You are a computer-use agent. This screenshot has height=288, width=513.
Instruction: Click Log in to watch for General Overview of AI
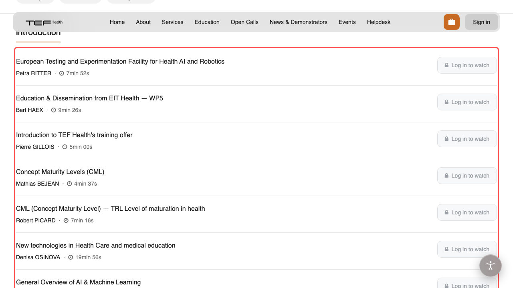[x=467, y=283]
